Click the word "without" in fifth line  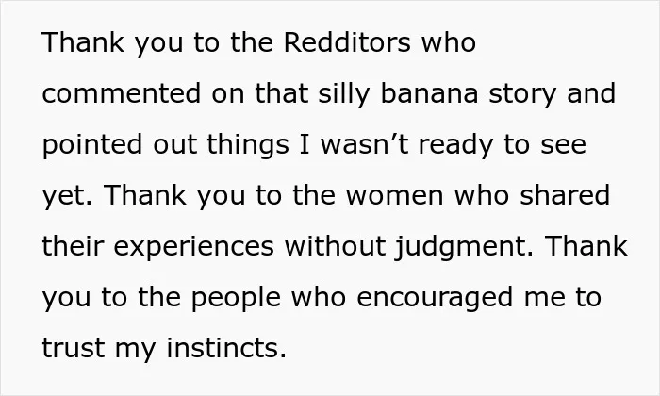[335, 246]
